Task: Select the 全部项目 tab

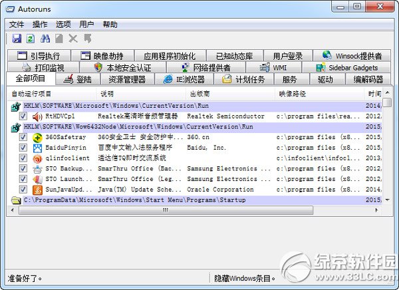Action: coord(31,78)
